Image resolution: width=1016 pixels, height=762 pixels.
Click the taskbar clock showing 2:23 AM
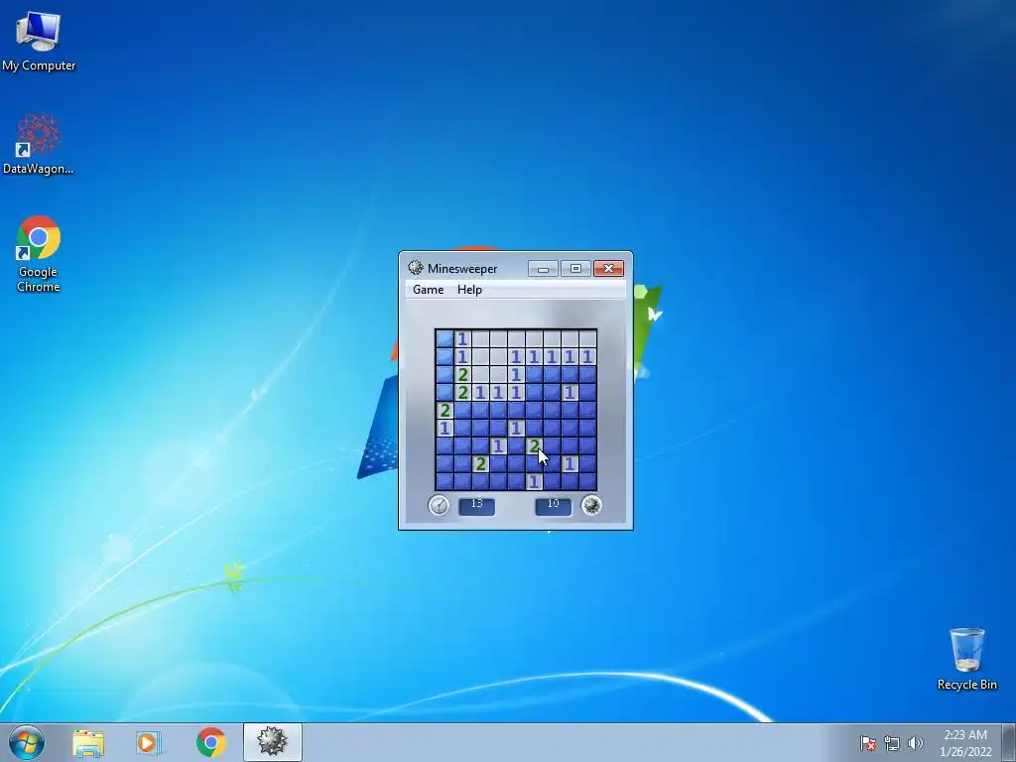pyautogui.click(x=965, y=743)
